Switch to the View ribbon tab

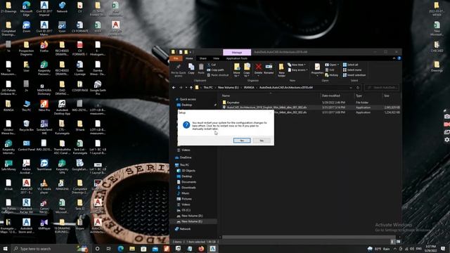click(216, 58)
